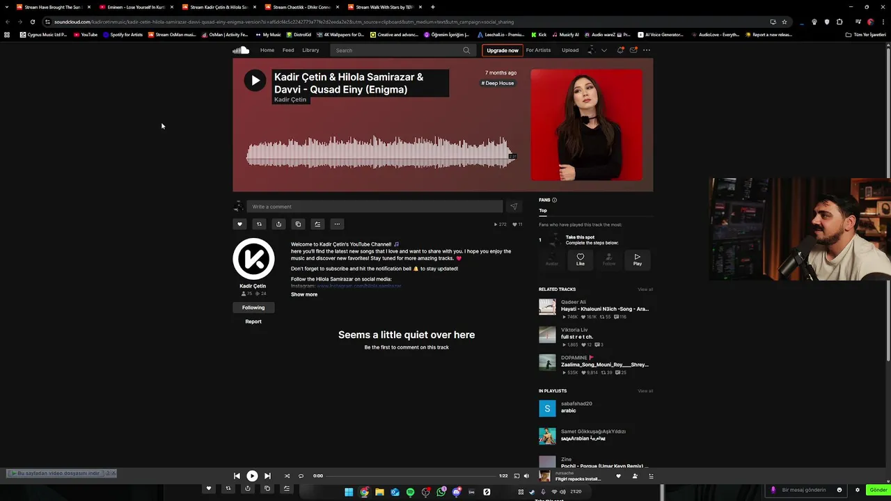Open Zaalima_Song_Mouni_Roy related track
The image size is (891, 501).
(x=604, y=365)
